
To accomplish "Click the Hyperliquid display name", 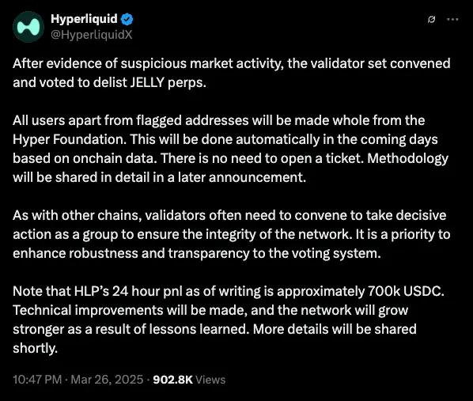I will coord(84,19).
